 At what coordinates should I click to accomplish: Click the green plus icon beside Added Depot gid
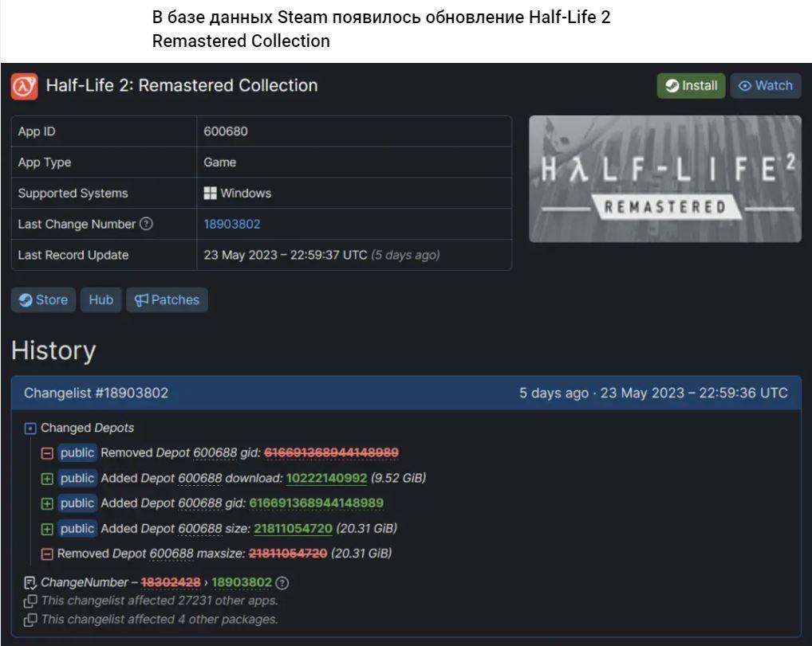pos(47,503)
